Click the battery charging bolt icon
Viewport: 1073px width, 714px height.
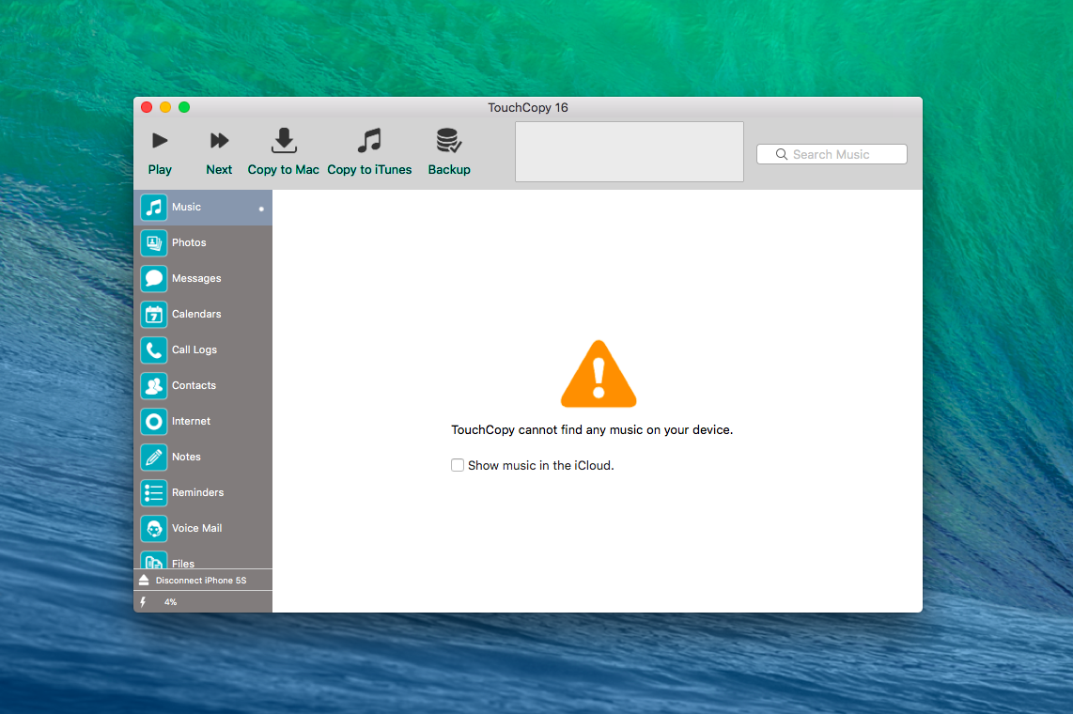pos(143,602)
